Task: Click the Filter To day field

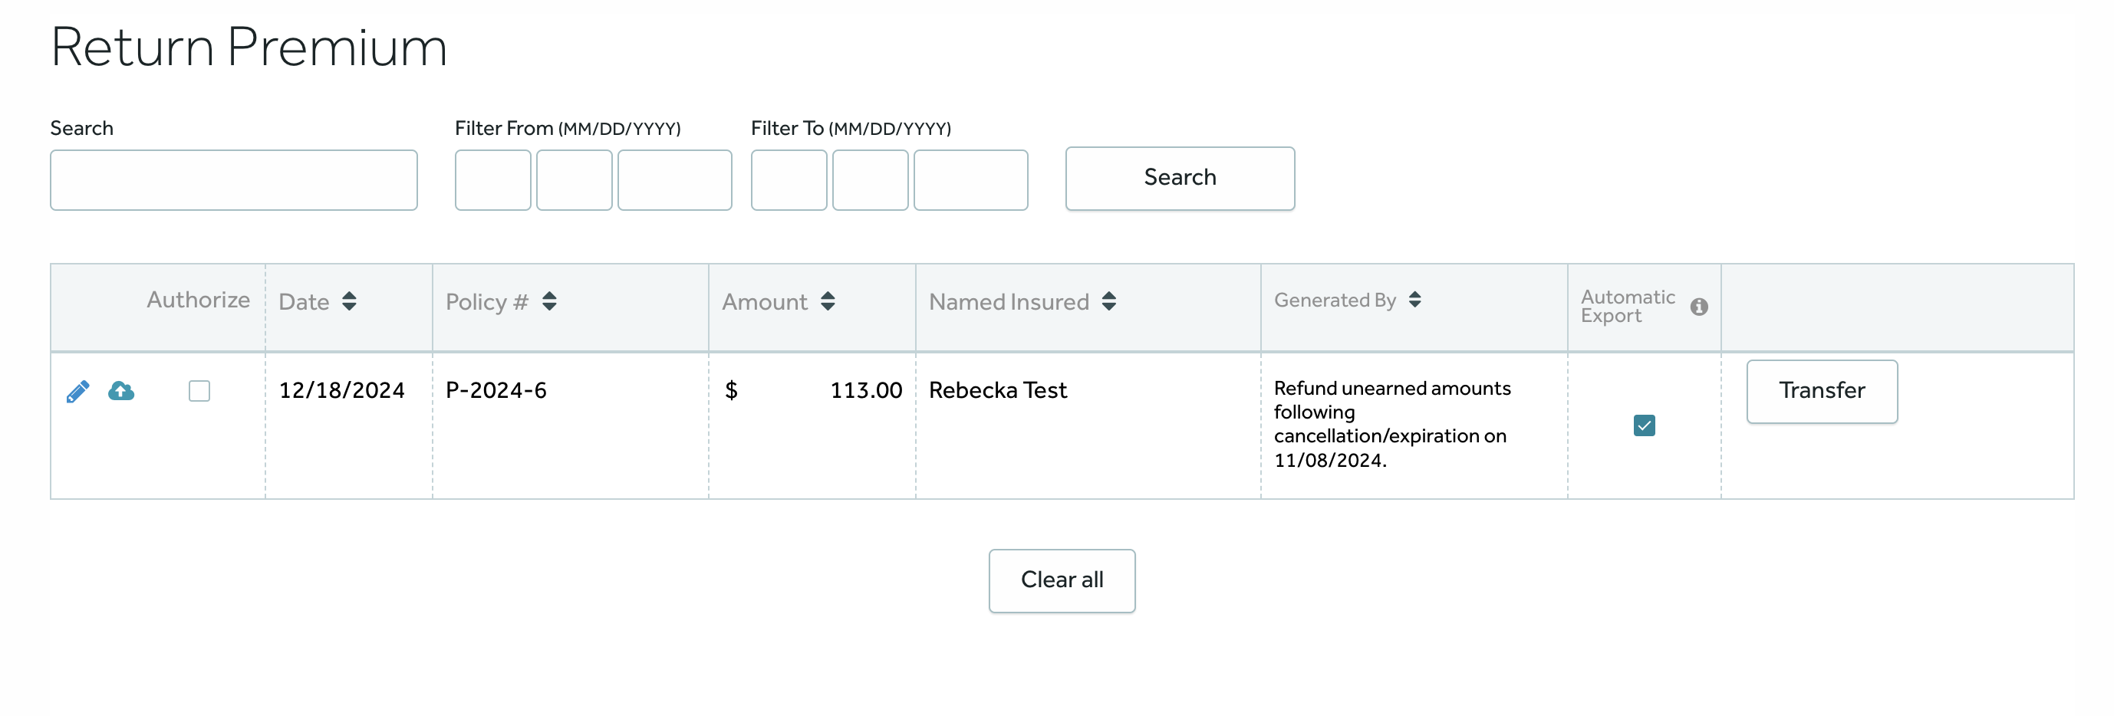Action: pos(870,179)
